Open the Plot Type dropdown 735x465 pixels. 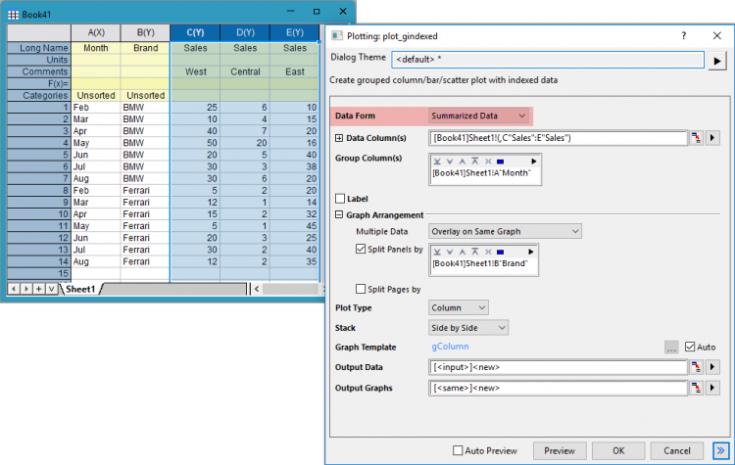point(458,307)
